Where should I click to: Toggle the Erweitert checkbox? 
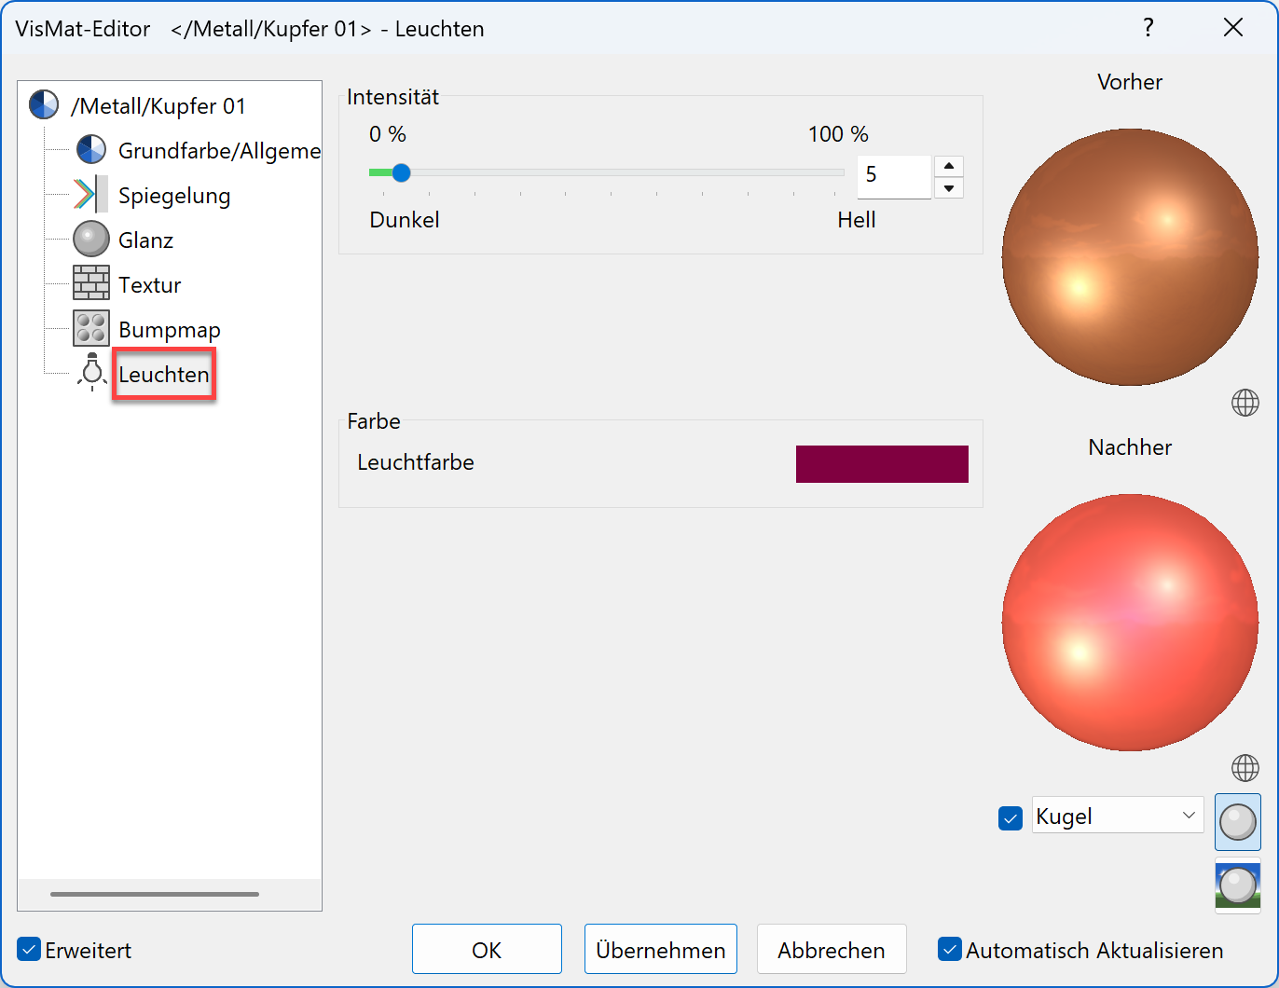[x=28, y=949]
